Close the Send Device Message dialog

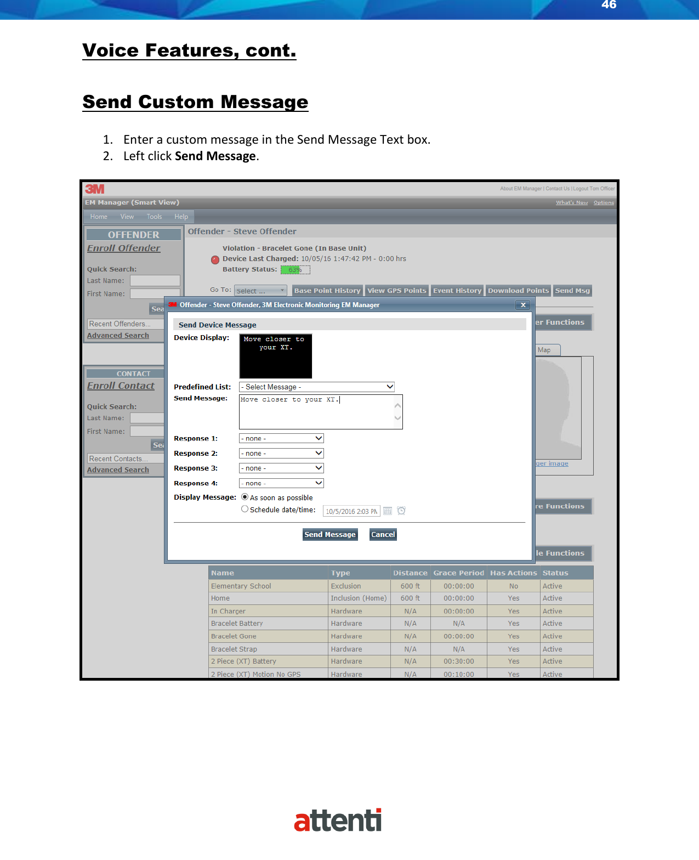point(523,305)
